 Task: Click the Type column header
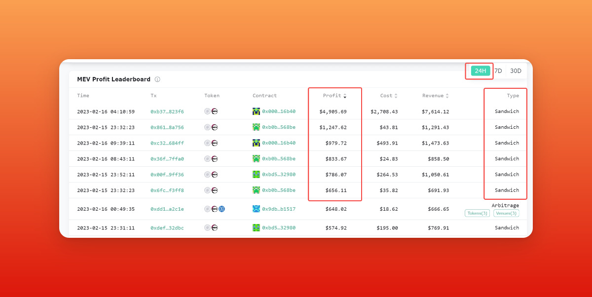pyautogui.click(x=513, y=96)
